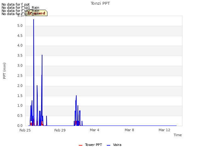Click the 4.5 y-axis tick label
The width and height of the screenshot is (201, 151).
[20, 36]
